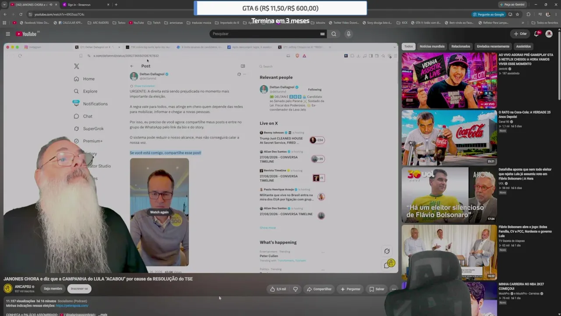Click the Pergunte ao Google button
The width and height of the screenshot is (561, 316).
point(488,14)
